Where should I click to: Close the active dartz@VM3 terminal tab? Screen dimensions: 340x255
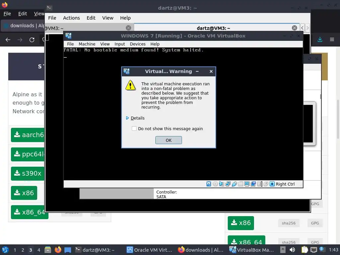click(294, 28)
